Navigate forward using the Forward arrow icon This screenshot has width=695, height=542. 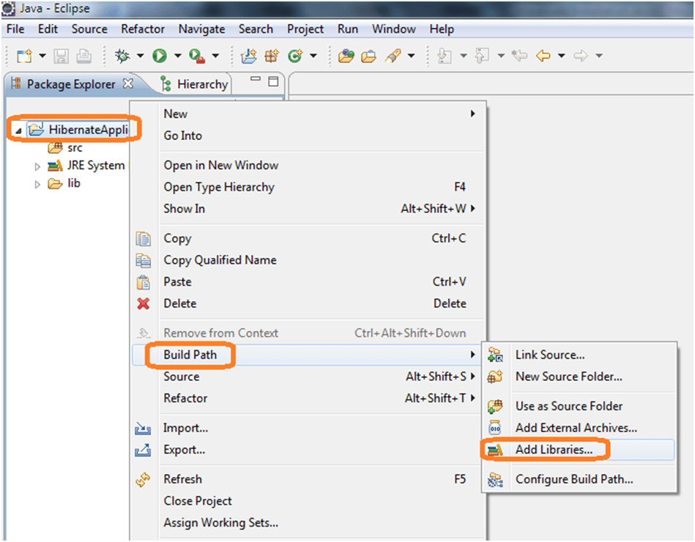click(580, 56)
